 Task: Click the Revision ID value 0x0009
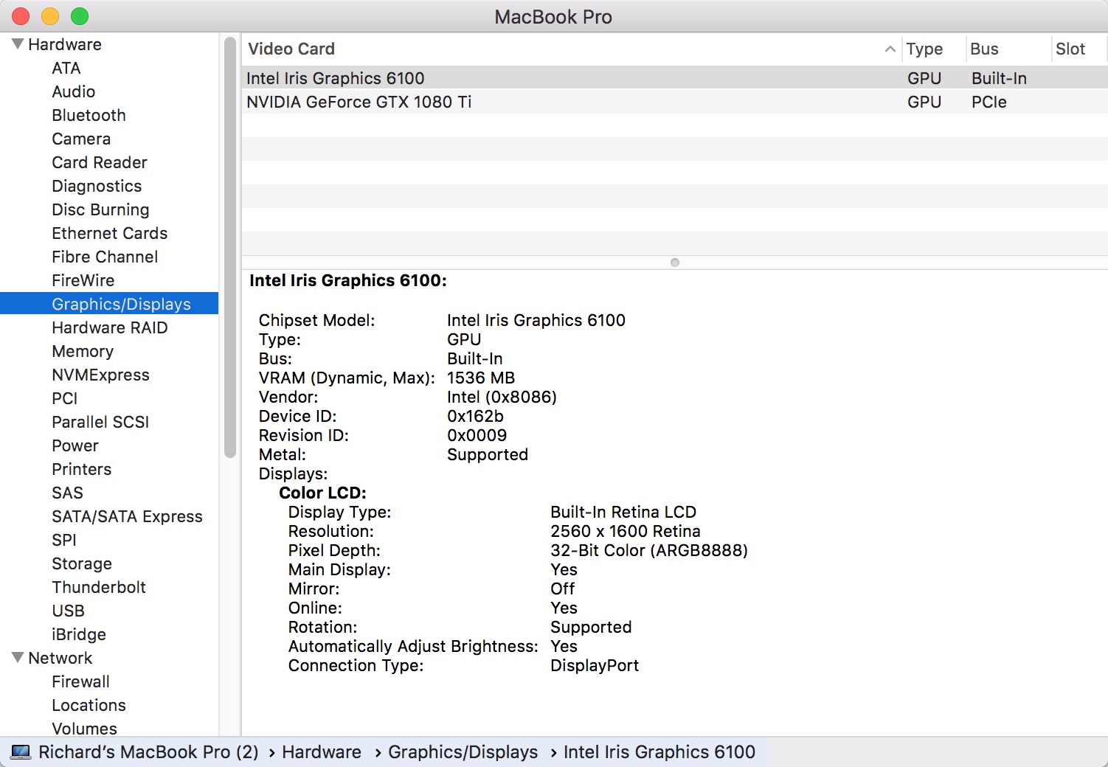pyautogui.click(x=477, y=435)
